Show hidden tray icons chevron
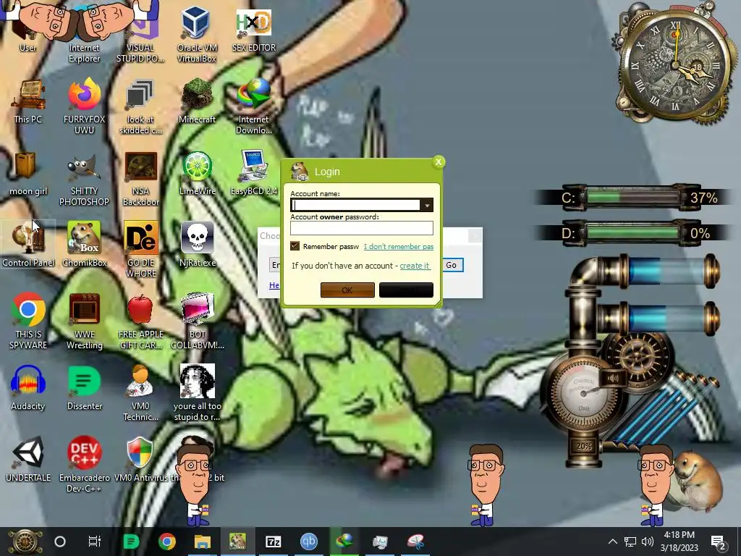 [612, 542]
